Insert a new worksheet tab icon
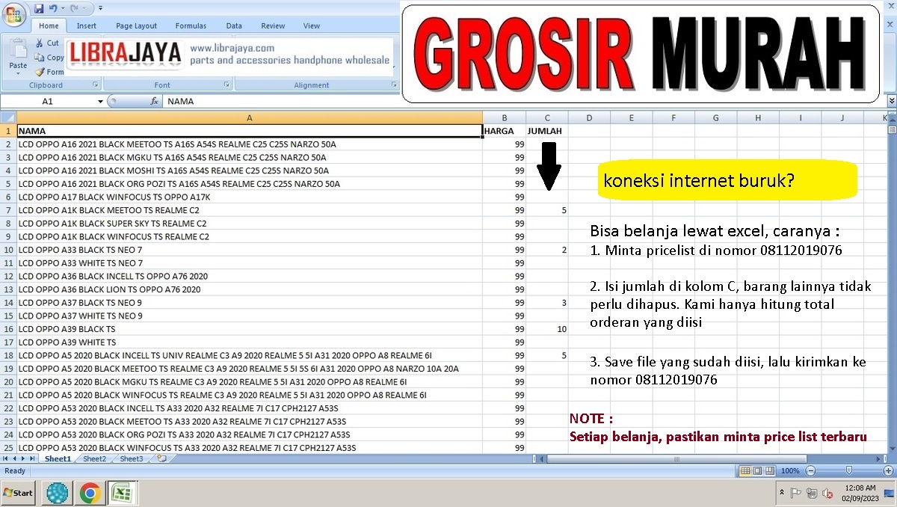The width and height of the screenshot is (897, 507). click(161, 458)
